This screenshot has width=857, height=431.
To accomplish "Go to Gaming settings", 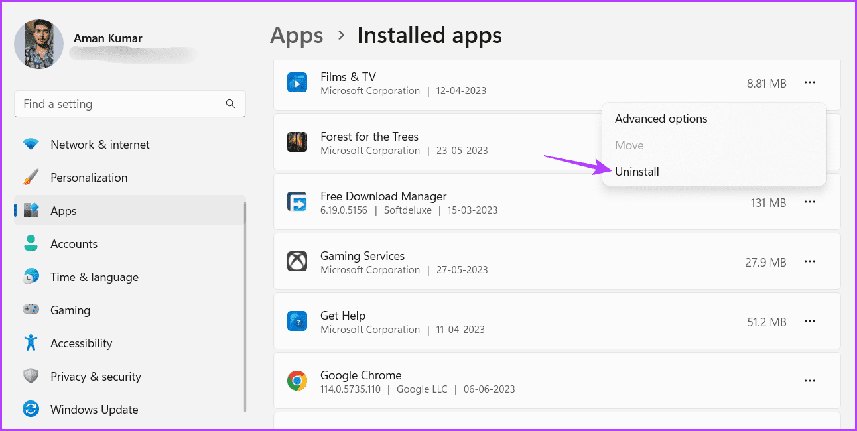I will (129, 310).
